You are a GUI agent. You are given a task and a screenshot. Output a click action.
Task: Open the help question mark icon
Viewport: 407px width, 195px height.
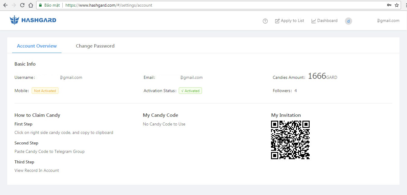(265, 21)
